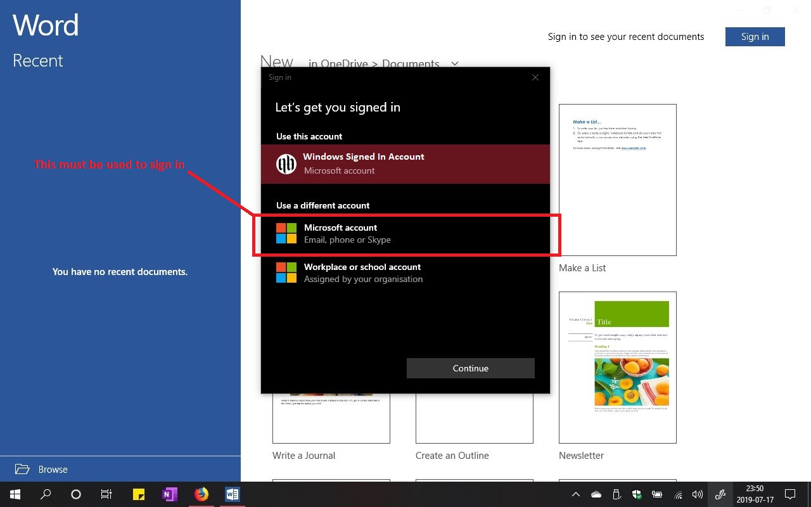The width and height of the screenshot is (811, 507).
Task: Select the Windows Signed In Account option
Action: [x=405, y=164]
